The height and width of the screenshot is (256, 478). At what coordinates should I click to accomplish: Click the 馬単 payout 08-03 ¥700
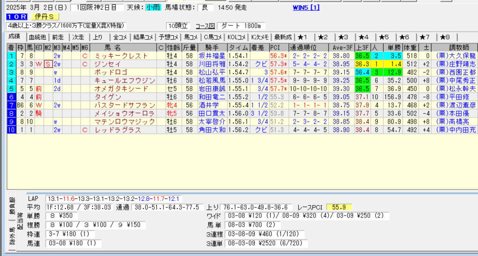coord(252,225)
